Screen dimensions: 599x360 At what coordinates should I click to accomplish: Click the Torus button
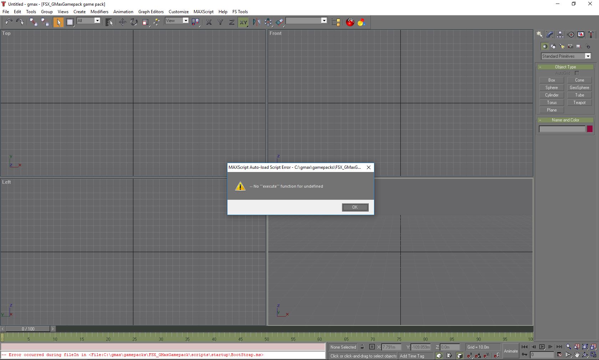point(552,103)
